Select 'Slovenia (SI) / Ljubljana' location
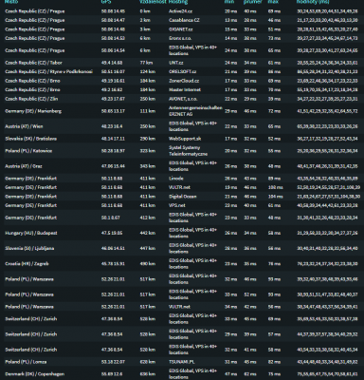364x380 pixels. (x=29, y=248)
